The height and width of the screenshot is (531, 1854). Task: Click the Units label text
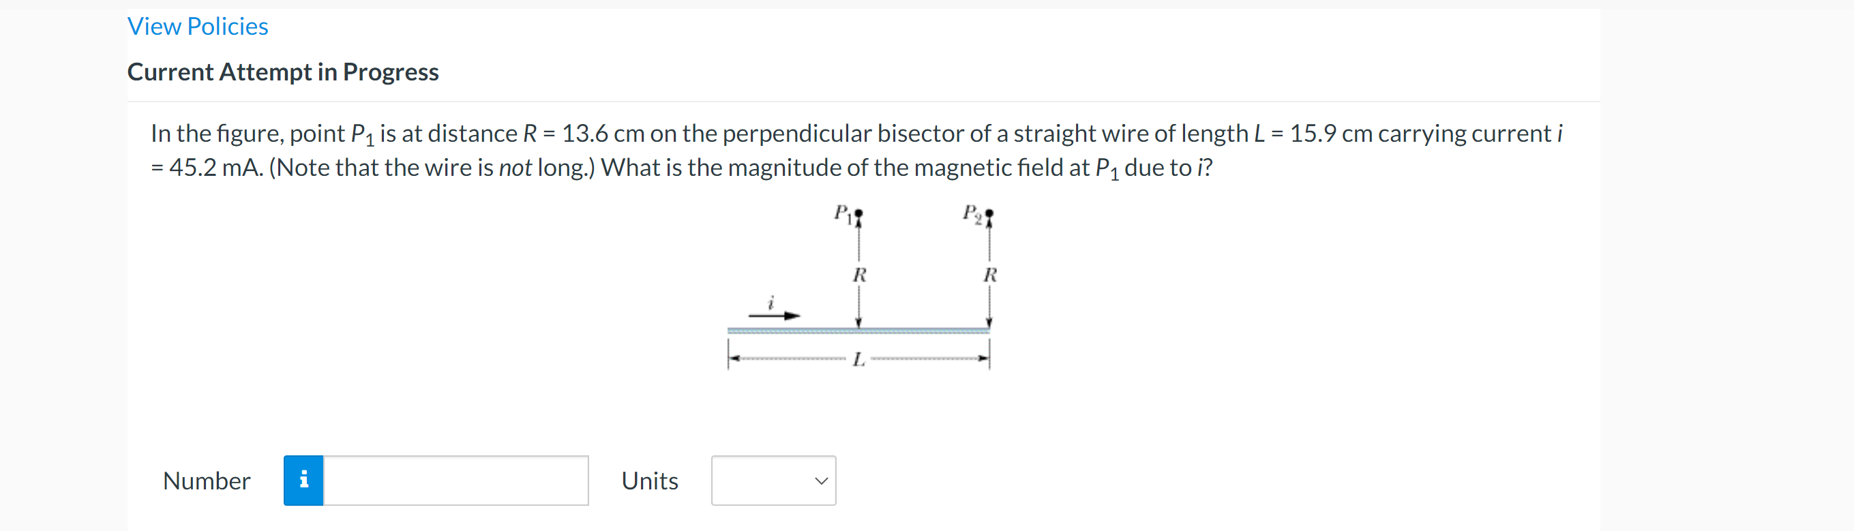pos(648,481)
